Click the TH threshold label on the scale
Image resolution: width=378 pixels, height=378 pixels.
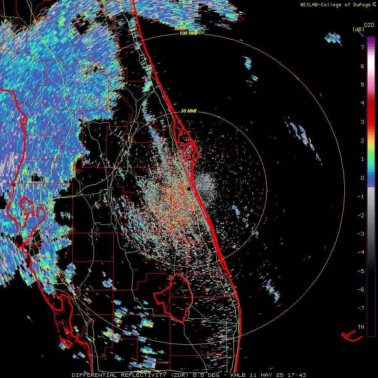pos(361,327)
